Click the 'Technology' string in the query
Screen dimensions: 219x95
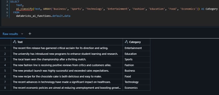pyautogui.click(x=95, y=9)
